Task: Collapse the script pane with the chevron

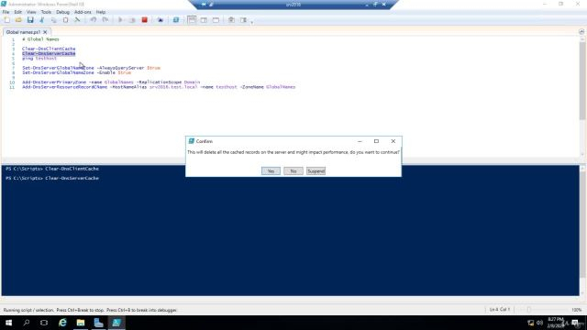Action: tap(581, 32)
